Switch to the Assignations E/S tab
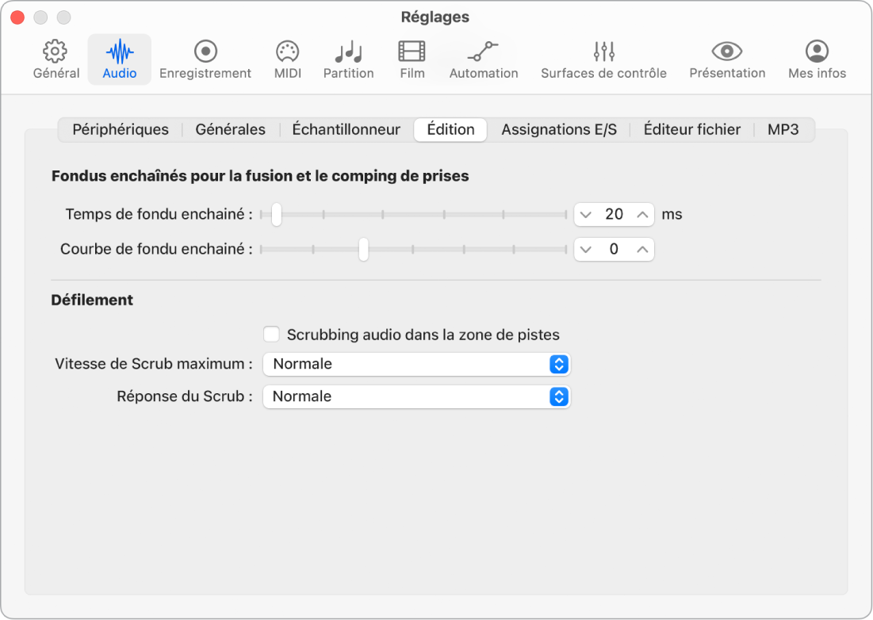873x620 pixels. (x=558, y=129)
